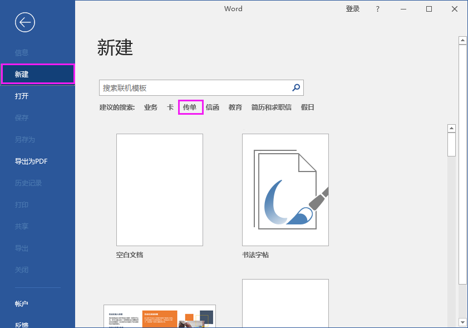Open 帐户 settings from the sidebar
468x328 pixels.
pos(21,303)
